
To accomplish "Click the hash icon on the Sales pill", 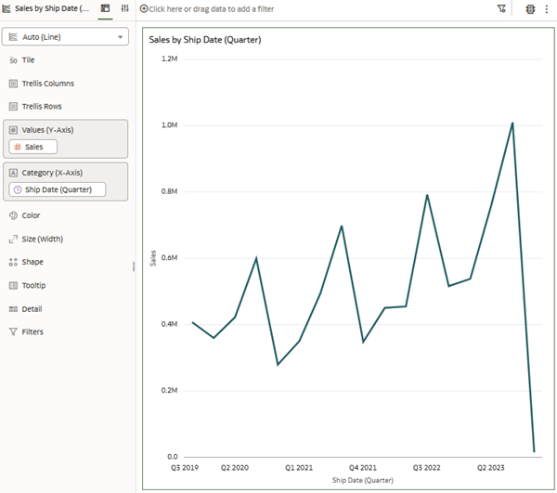I will point(18,147).
